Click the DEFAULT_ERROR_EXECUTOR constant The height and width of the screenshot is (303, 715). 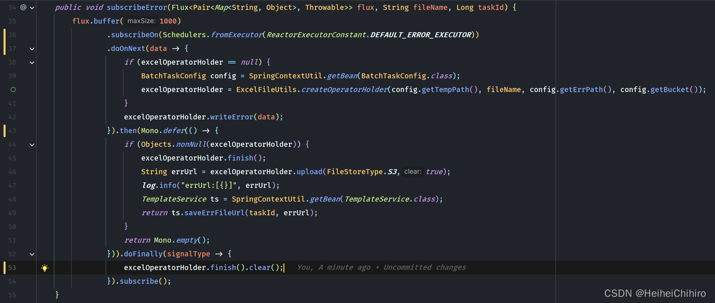[x=421, y=35]
